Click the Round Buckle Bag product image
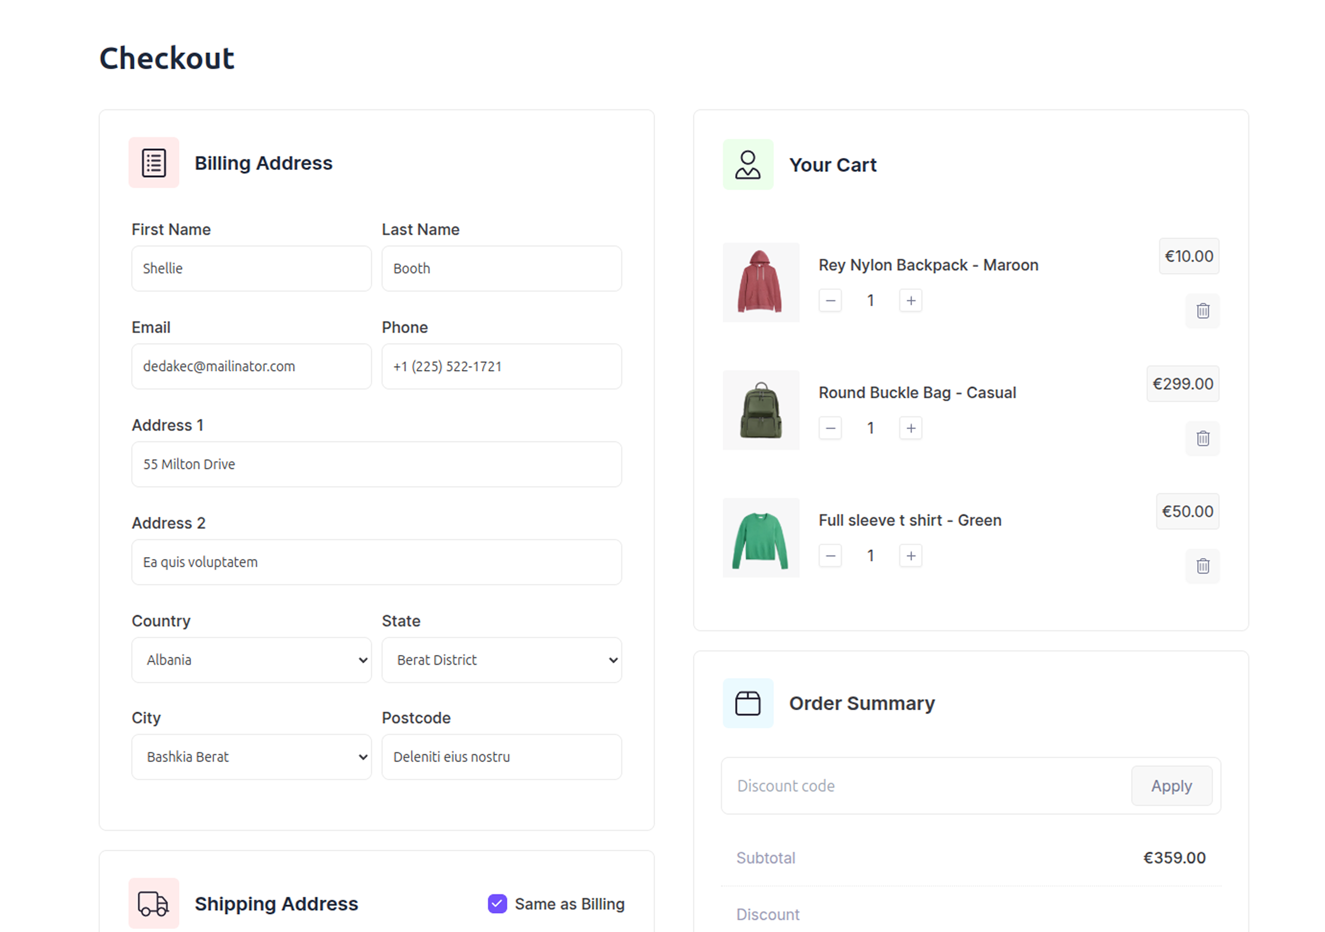1325x932 pixels. [x=760, y=410]
